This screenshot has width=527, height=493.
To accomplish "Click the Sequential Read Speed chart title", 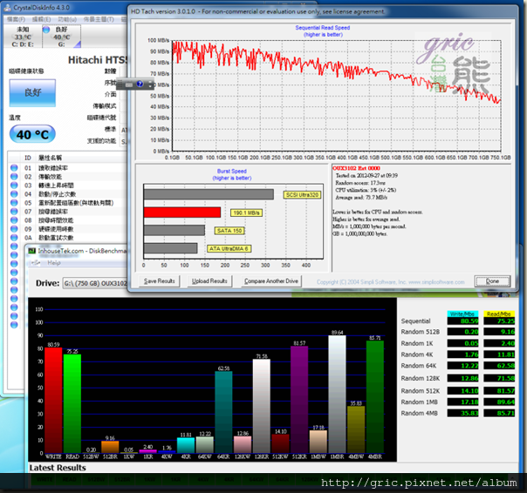I will pos(323,28).
